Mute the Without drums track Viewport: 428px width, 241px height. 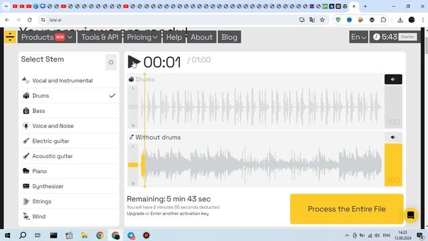click(393, 137)
